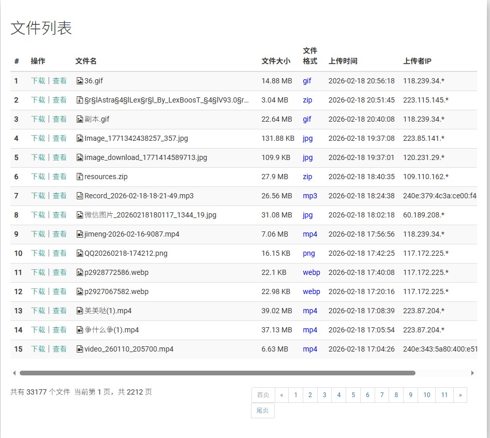Download the file 36.gif via 下载 link

(38, 81)
